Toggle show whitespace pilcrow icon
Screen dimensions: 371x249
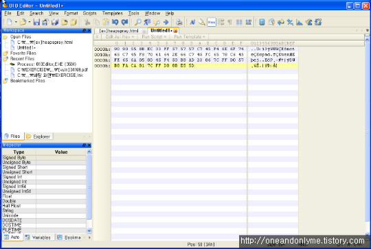point(229,22)
